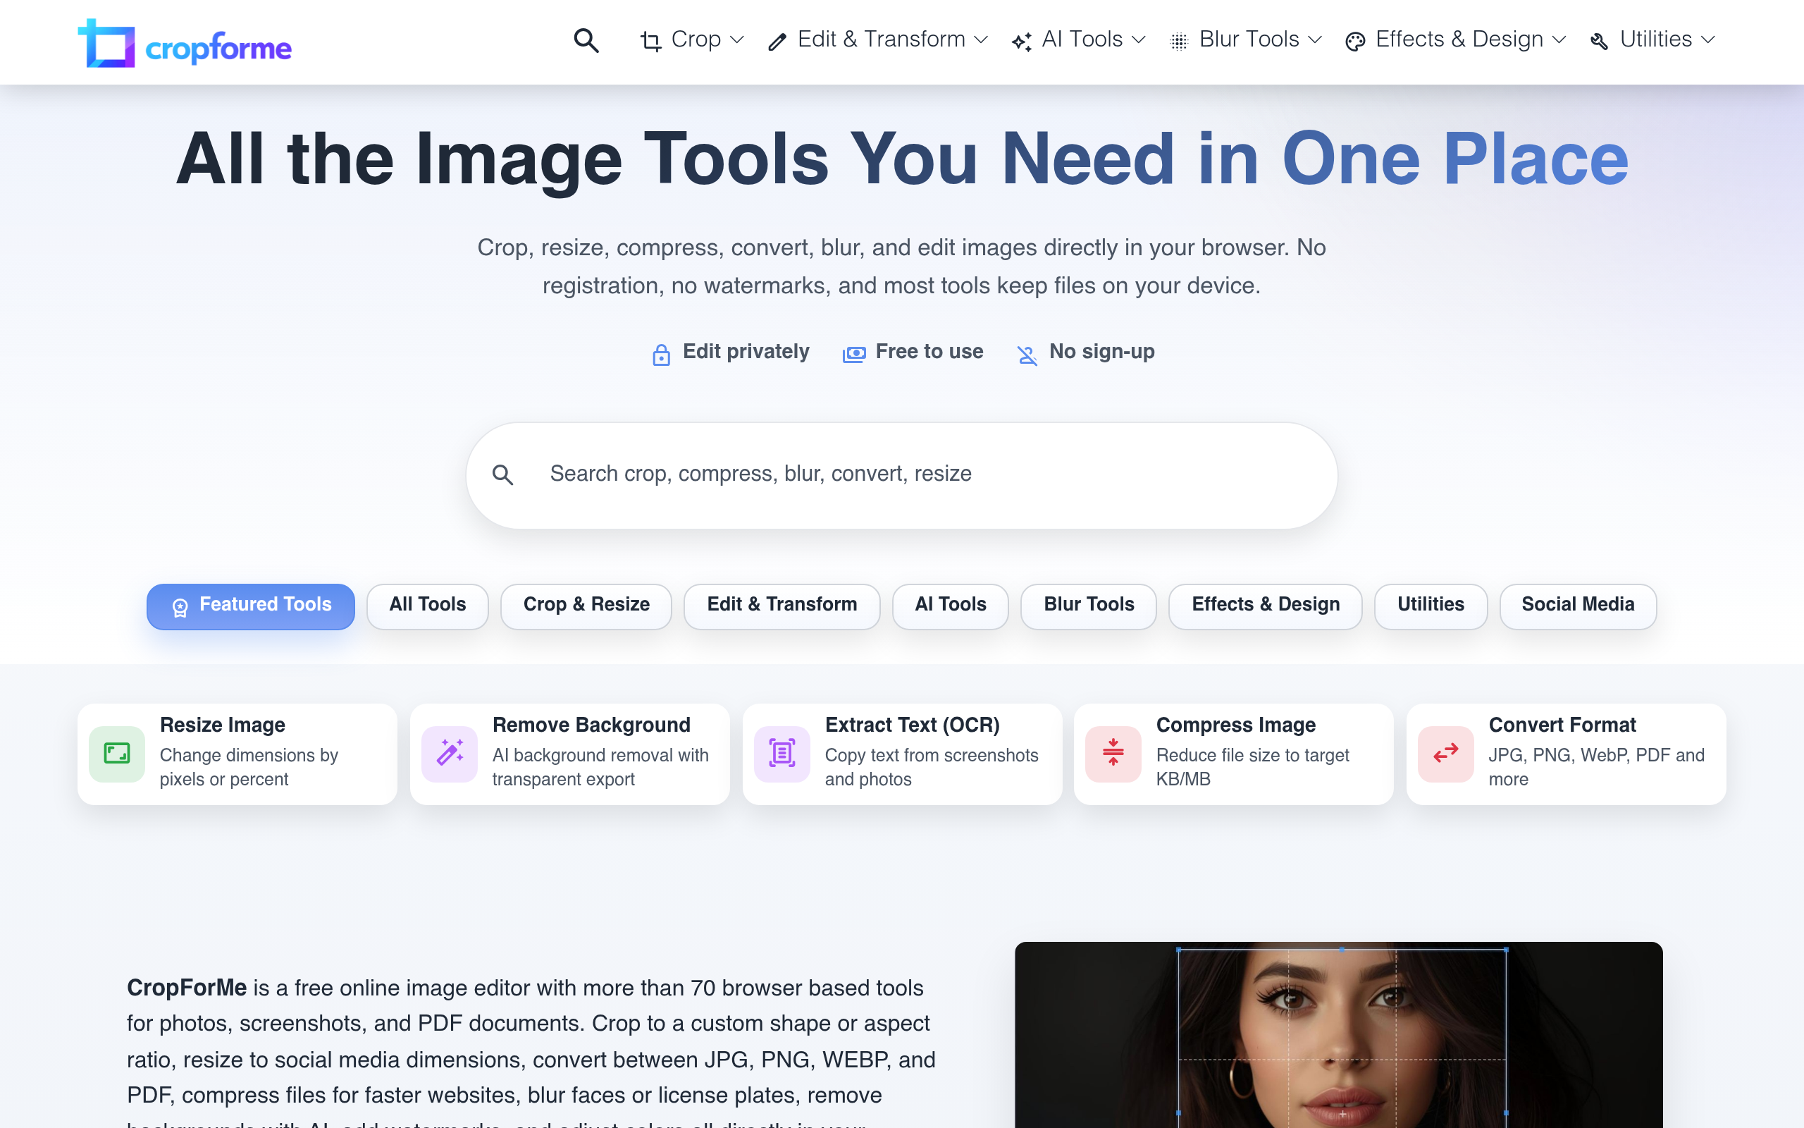1804x1128 pixels.
Task: Open the Compress Image tool title
Action: click(1236, 725)
